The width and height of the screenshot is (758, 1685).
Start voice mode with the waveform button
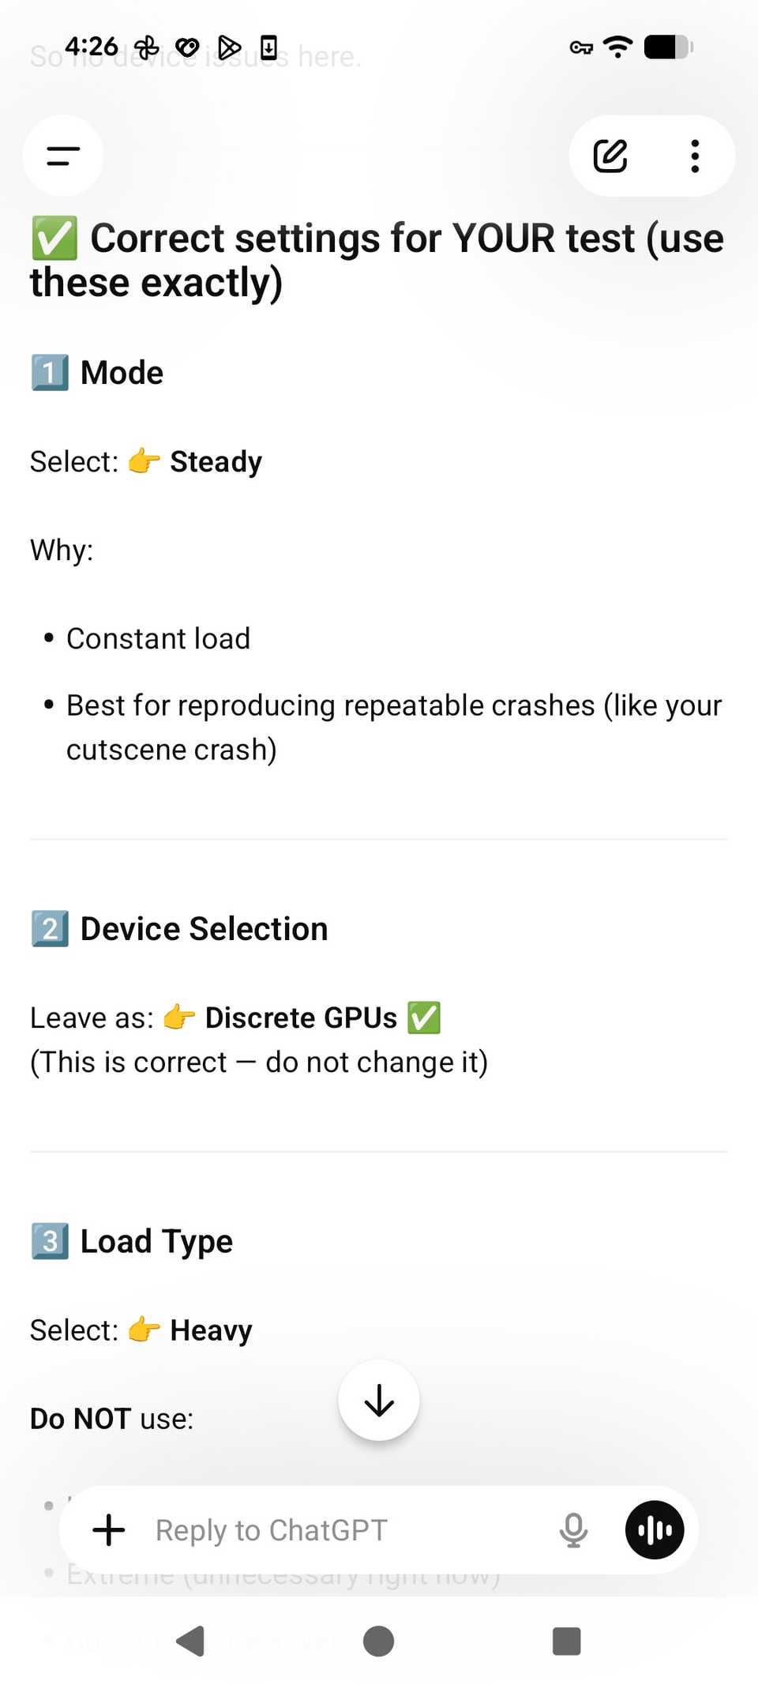655,1530
